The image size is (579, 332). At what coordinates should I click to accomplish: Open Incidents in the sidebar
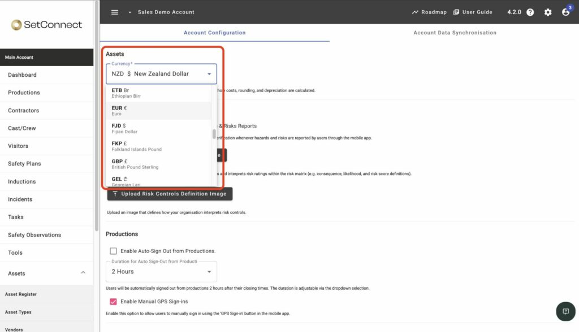(x=47, y=199)
